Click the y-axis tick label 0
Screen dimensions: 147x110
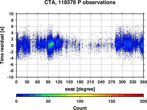pyautogui.click(x=12, y=45)
